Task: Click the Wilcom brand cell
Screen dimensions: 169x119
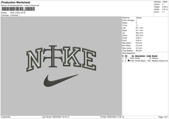Action: 155,58
